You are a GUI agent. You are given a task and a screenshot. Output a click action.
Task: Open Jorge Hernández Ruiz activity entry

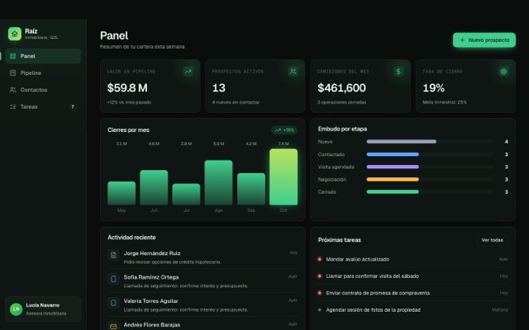click(203, 257)
